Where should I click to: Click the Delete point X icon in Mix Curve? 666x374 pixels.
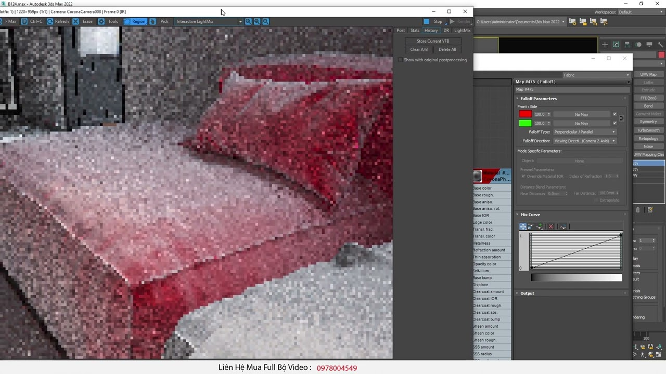pyautogui.click(x=550, y=226)
